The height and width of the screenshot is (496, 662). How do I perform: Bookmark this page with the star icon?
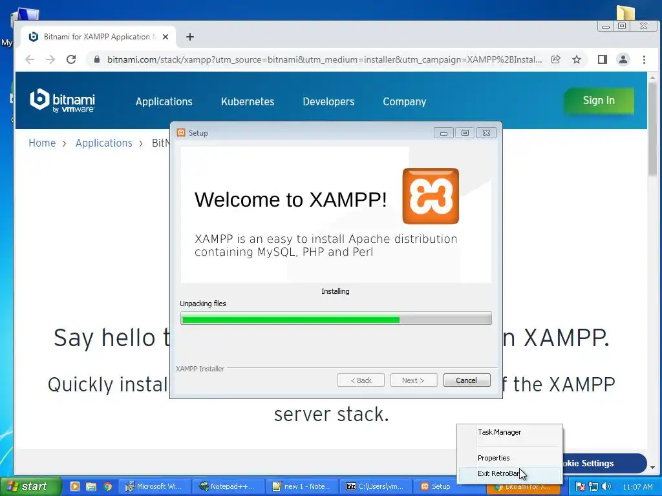point(576,59)
